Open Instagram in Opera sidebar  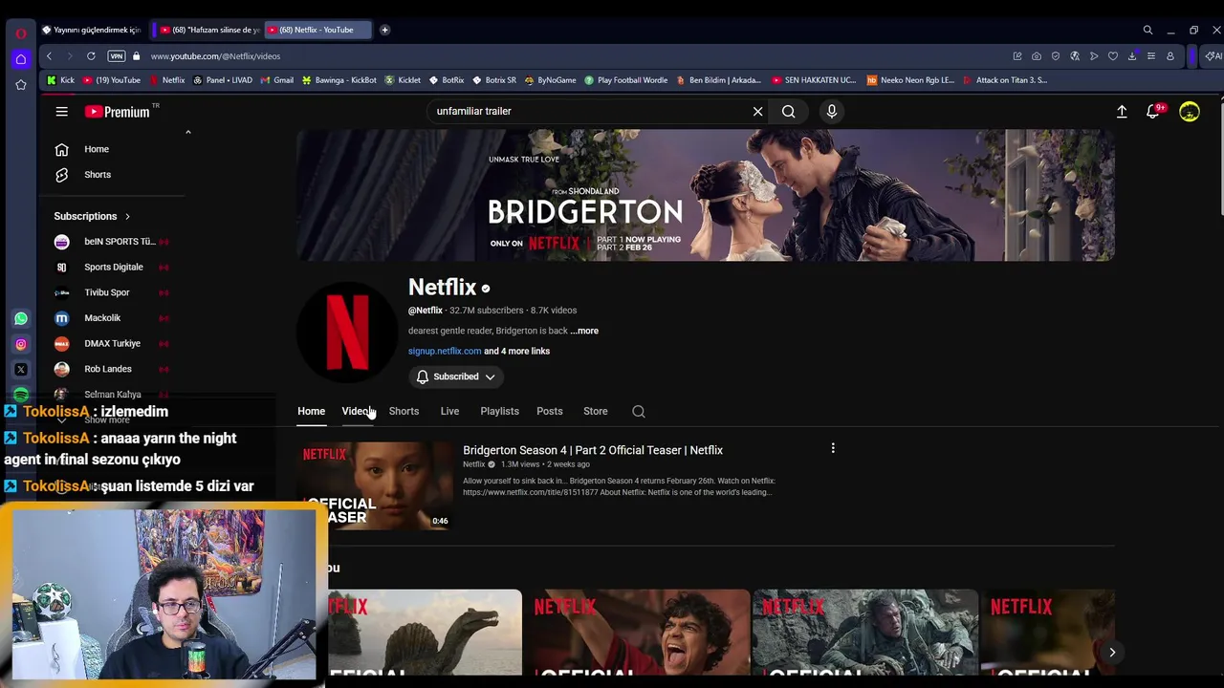(x=21, y=344)
